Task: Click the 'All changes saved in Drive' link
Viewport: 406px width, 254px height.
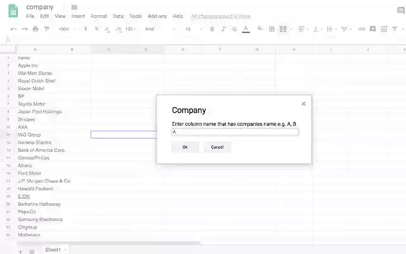Action: click(x=221, y=16)
